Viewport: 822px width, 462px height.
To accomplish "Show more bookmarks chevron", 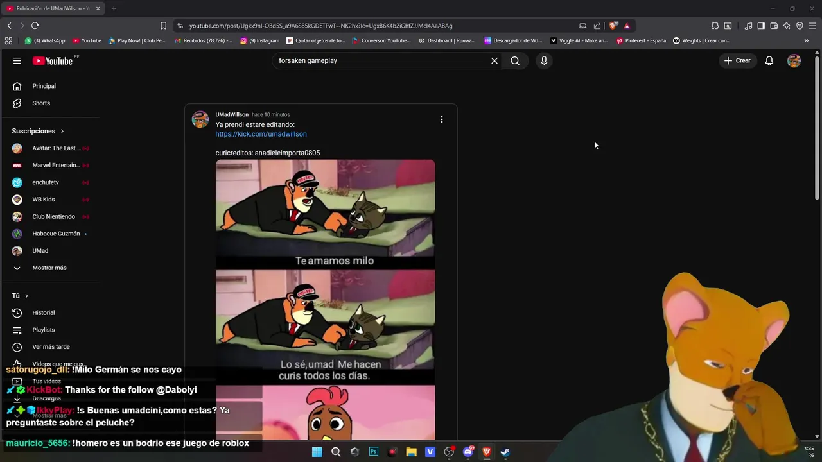I will 807,40.
